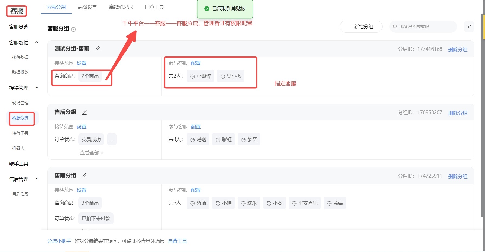485x252 pixels.
Task: Click 设置 for 售后分组 接待范围
Action: 82,127
